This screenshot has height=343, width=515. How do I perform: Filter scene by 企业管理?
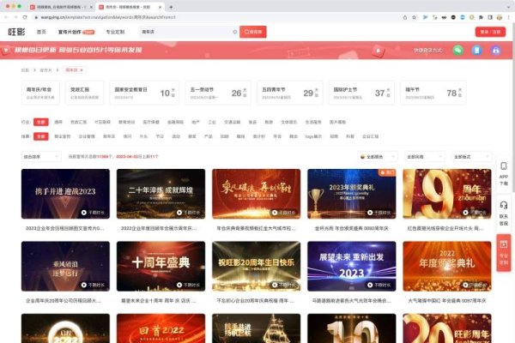tap(87, 136)
